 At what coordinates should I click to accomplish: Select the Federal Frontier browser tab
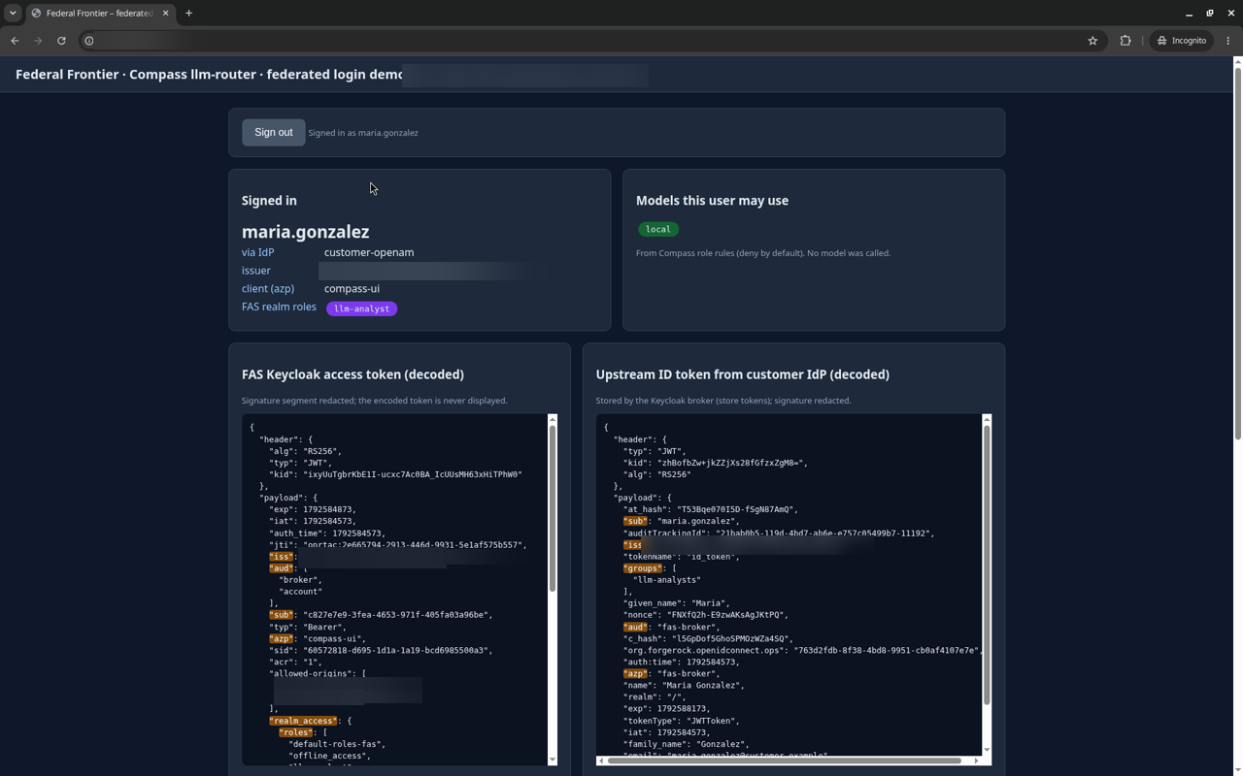[x=99, y=14]
